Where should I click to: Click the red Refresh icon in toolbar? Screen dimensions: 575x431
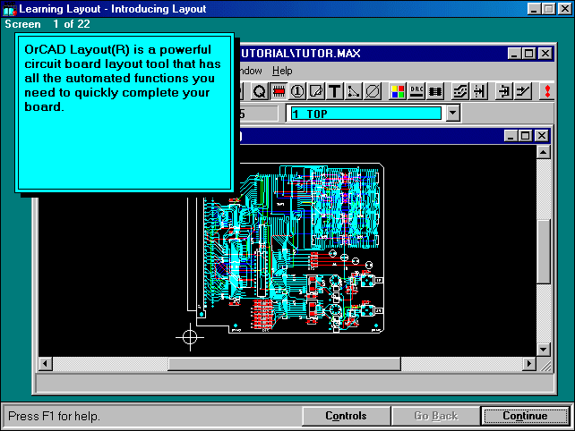[x=545, y=91]
